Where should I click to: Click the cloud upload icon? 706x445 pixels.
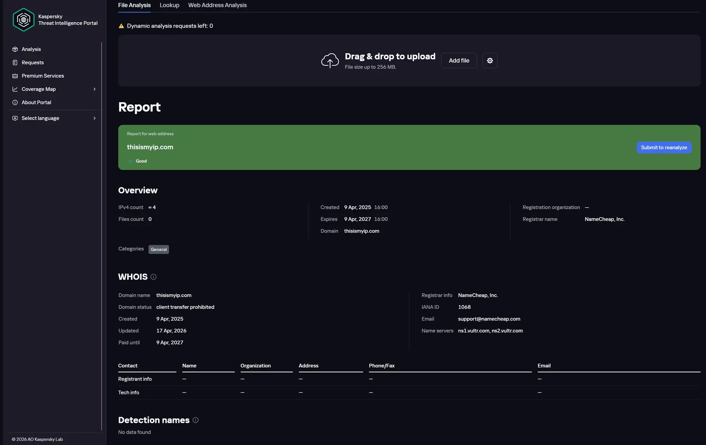click(330, 61)
